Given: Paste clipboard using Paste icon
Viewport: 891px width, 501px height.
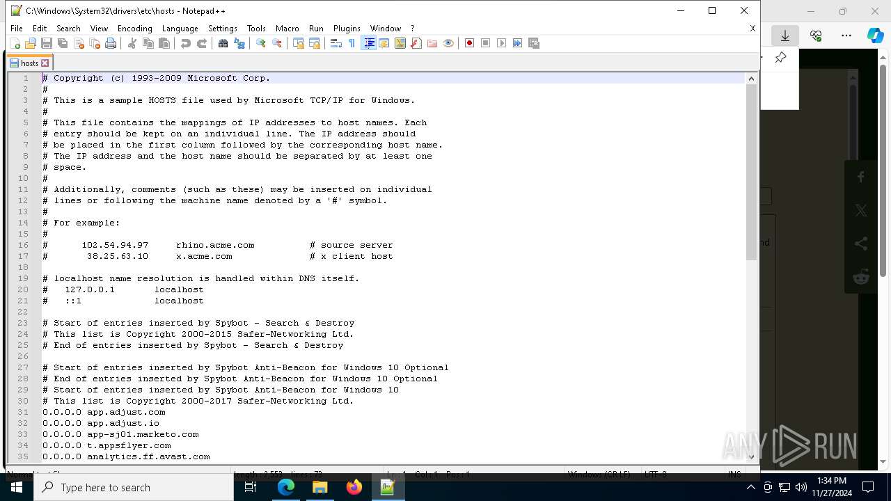Looking at the screenshot, I should [x=164, y=43].
